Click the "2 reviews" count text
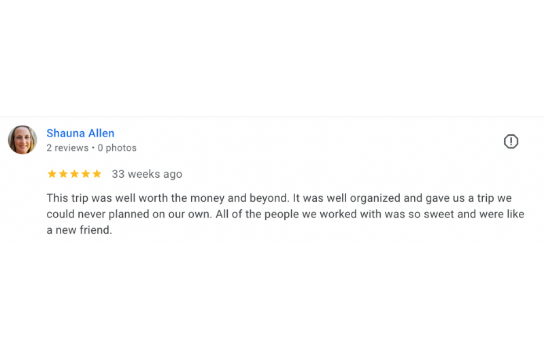Viewport: 544px width, 362px height. click(x=67, y=148)
